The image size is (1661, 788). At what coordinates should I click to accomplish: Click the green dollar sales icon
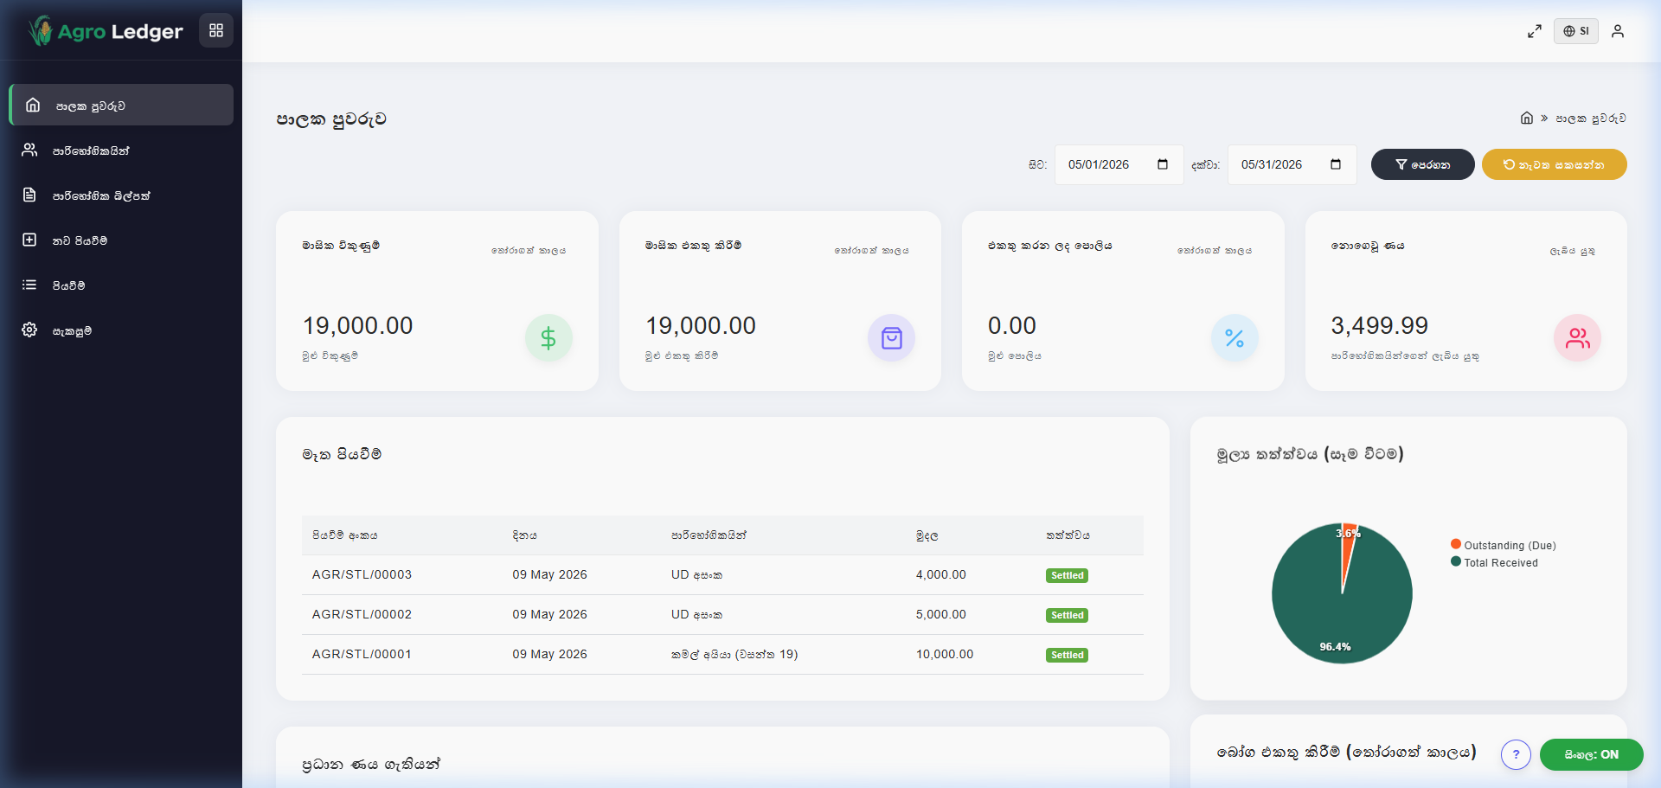point(548,337)
